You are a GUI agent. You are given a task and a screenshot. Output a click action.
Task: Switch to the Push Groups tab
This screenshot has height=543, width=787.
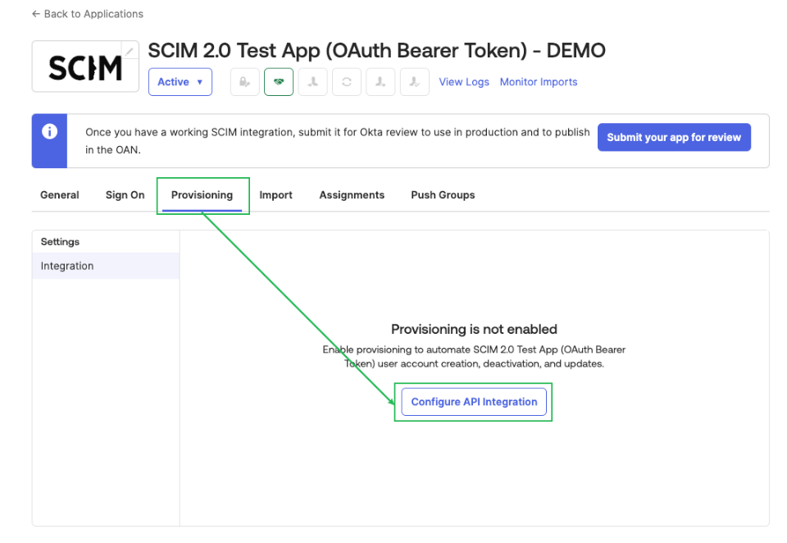pos(443,195)
